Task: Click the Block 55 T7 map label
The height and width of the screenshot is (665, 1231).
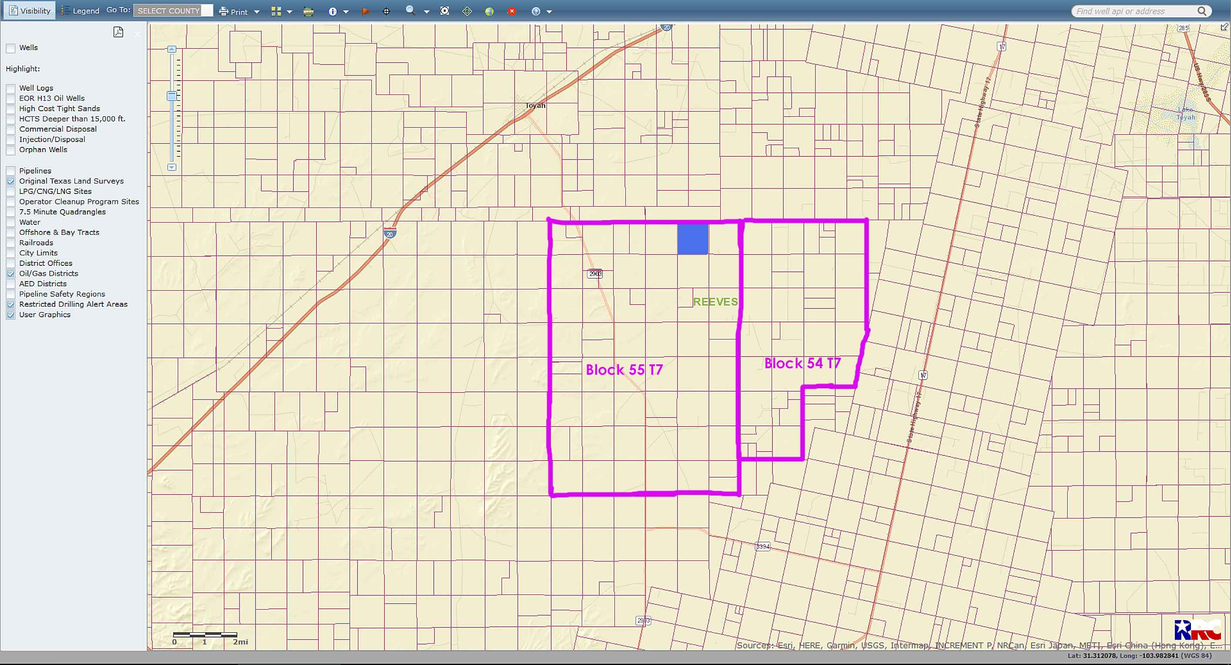Action: pos(624,370)
